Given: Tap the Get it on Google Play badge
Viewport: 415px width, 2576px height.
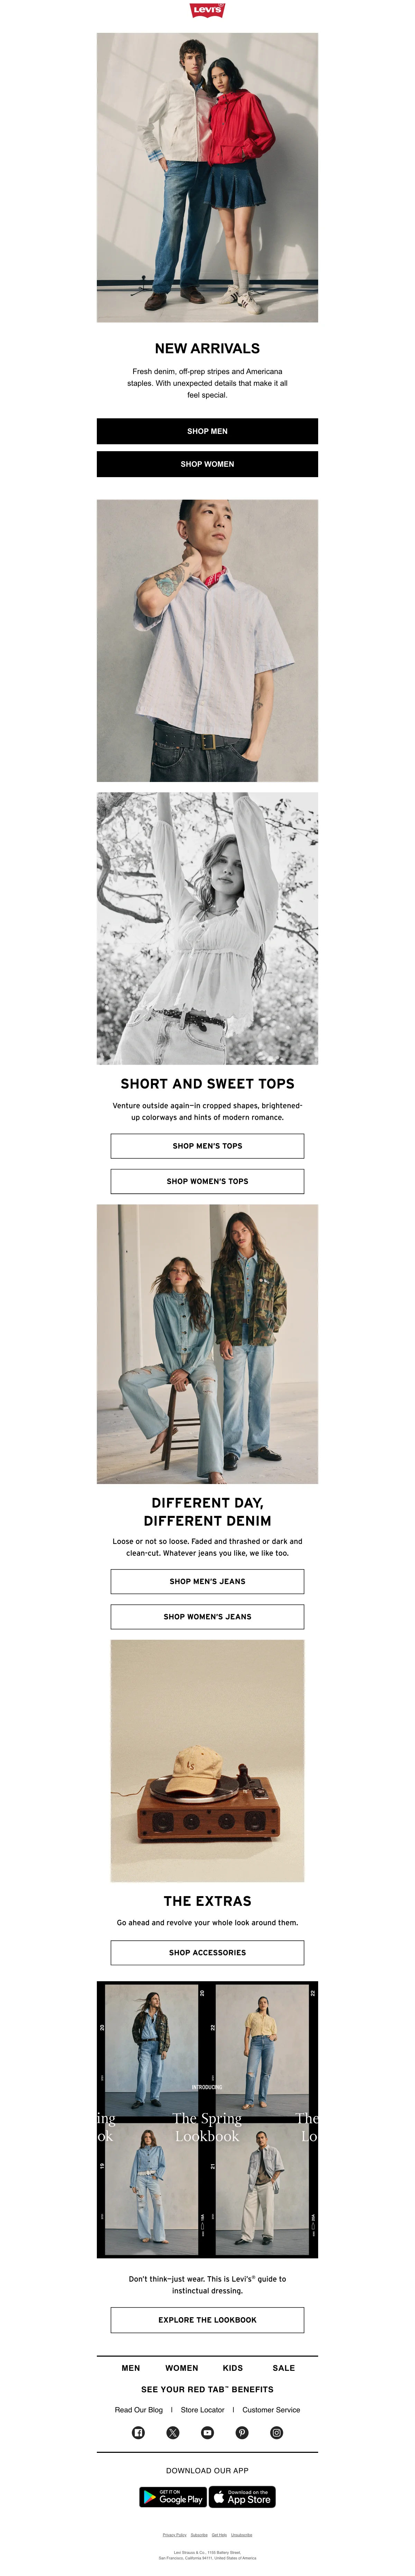Looking at the screenshot, I should coord(173,2497).
